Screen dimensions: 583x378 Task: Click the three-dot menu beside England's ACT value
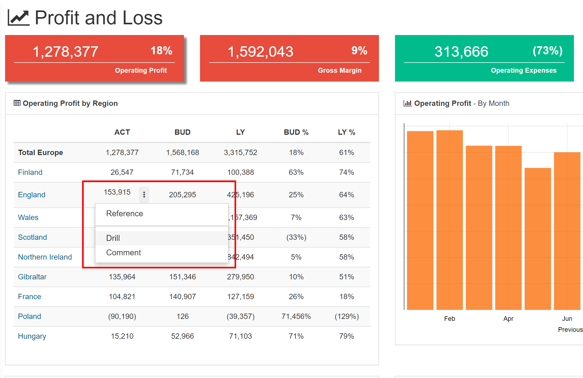(x=144, y=195)
